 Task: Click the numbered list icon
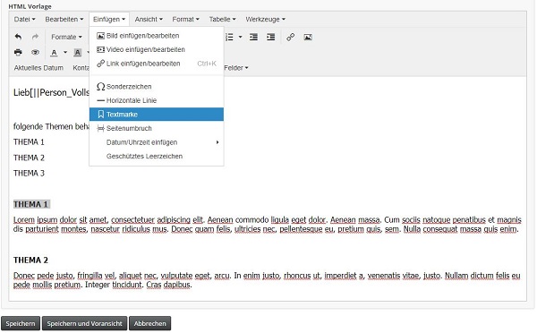[x=229, y=37]
